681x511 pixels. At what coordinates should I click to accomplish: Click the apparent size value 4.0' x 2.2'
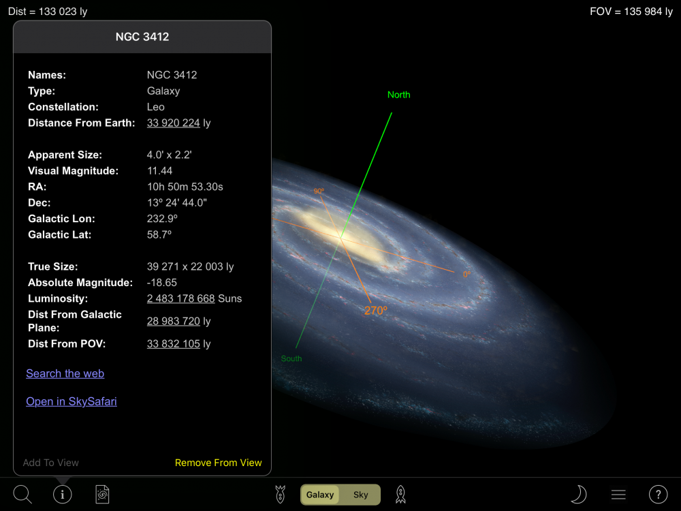pyautogui.click(x=170, y=155)
